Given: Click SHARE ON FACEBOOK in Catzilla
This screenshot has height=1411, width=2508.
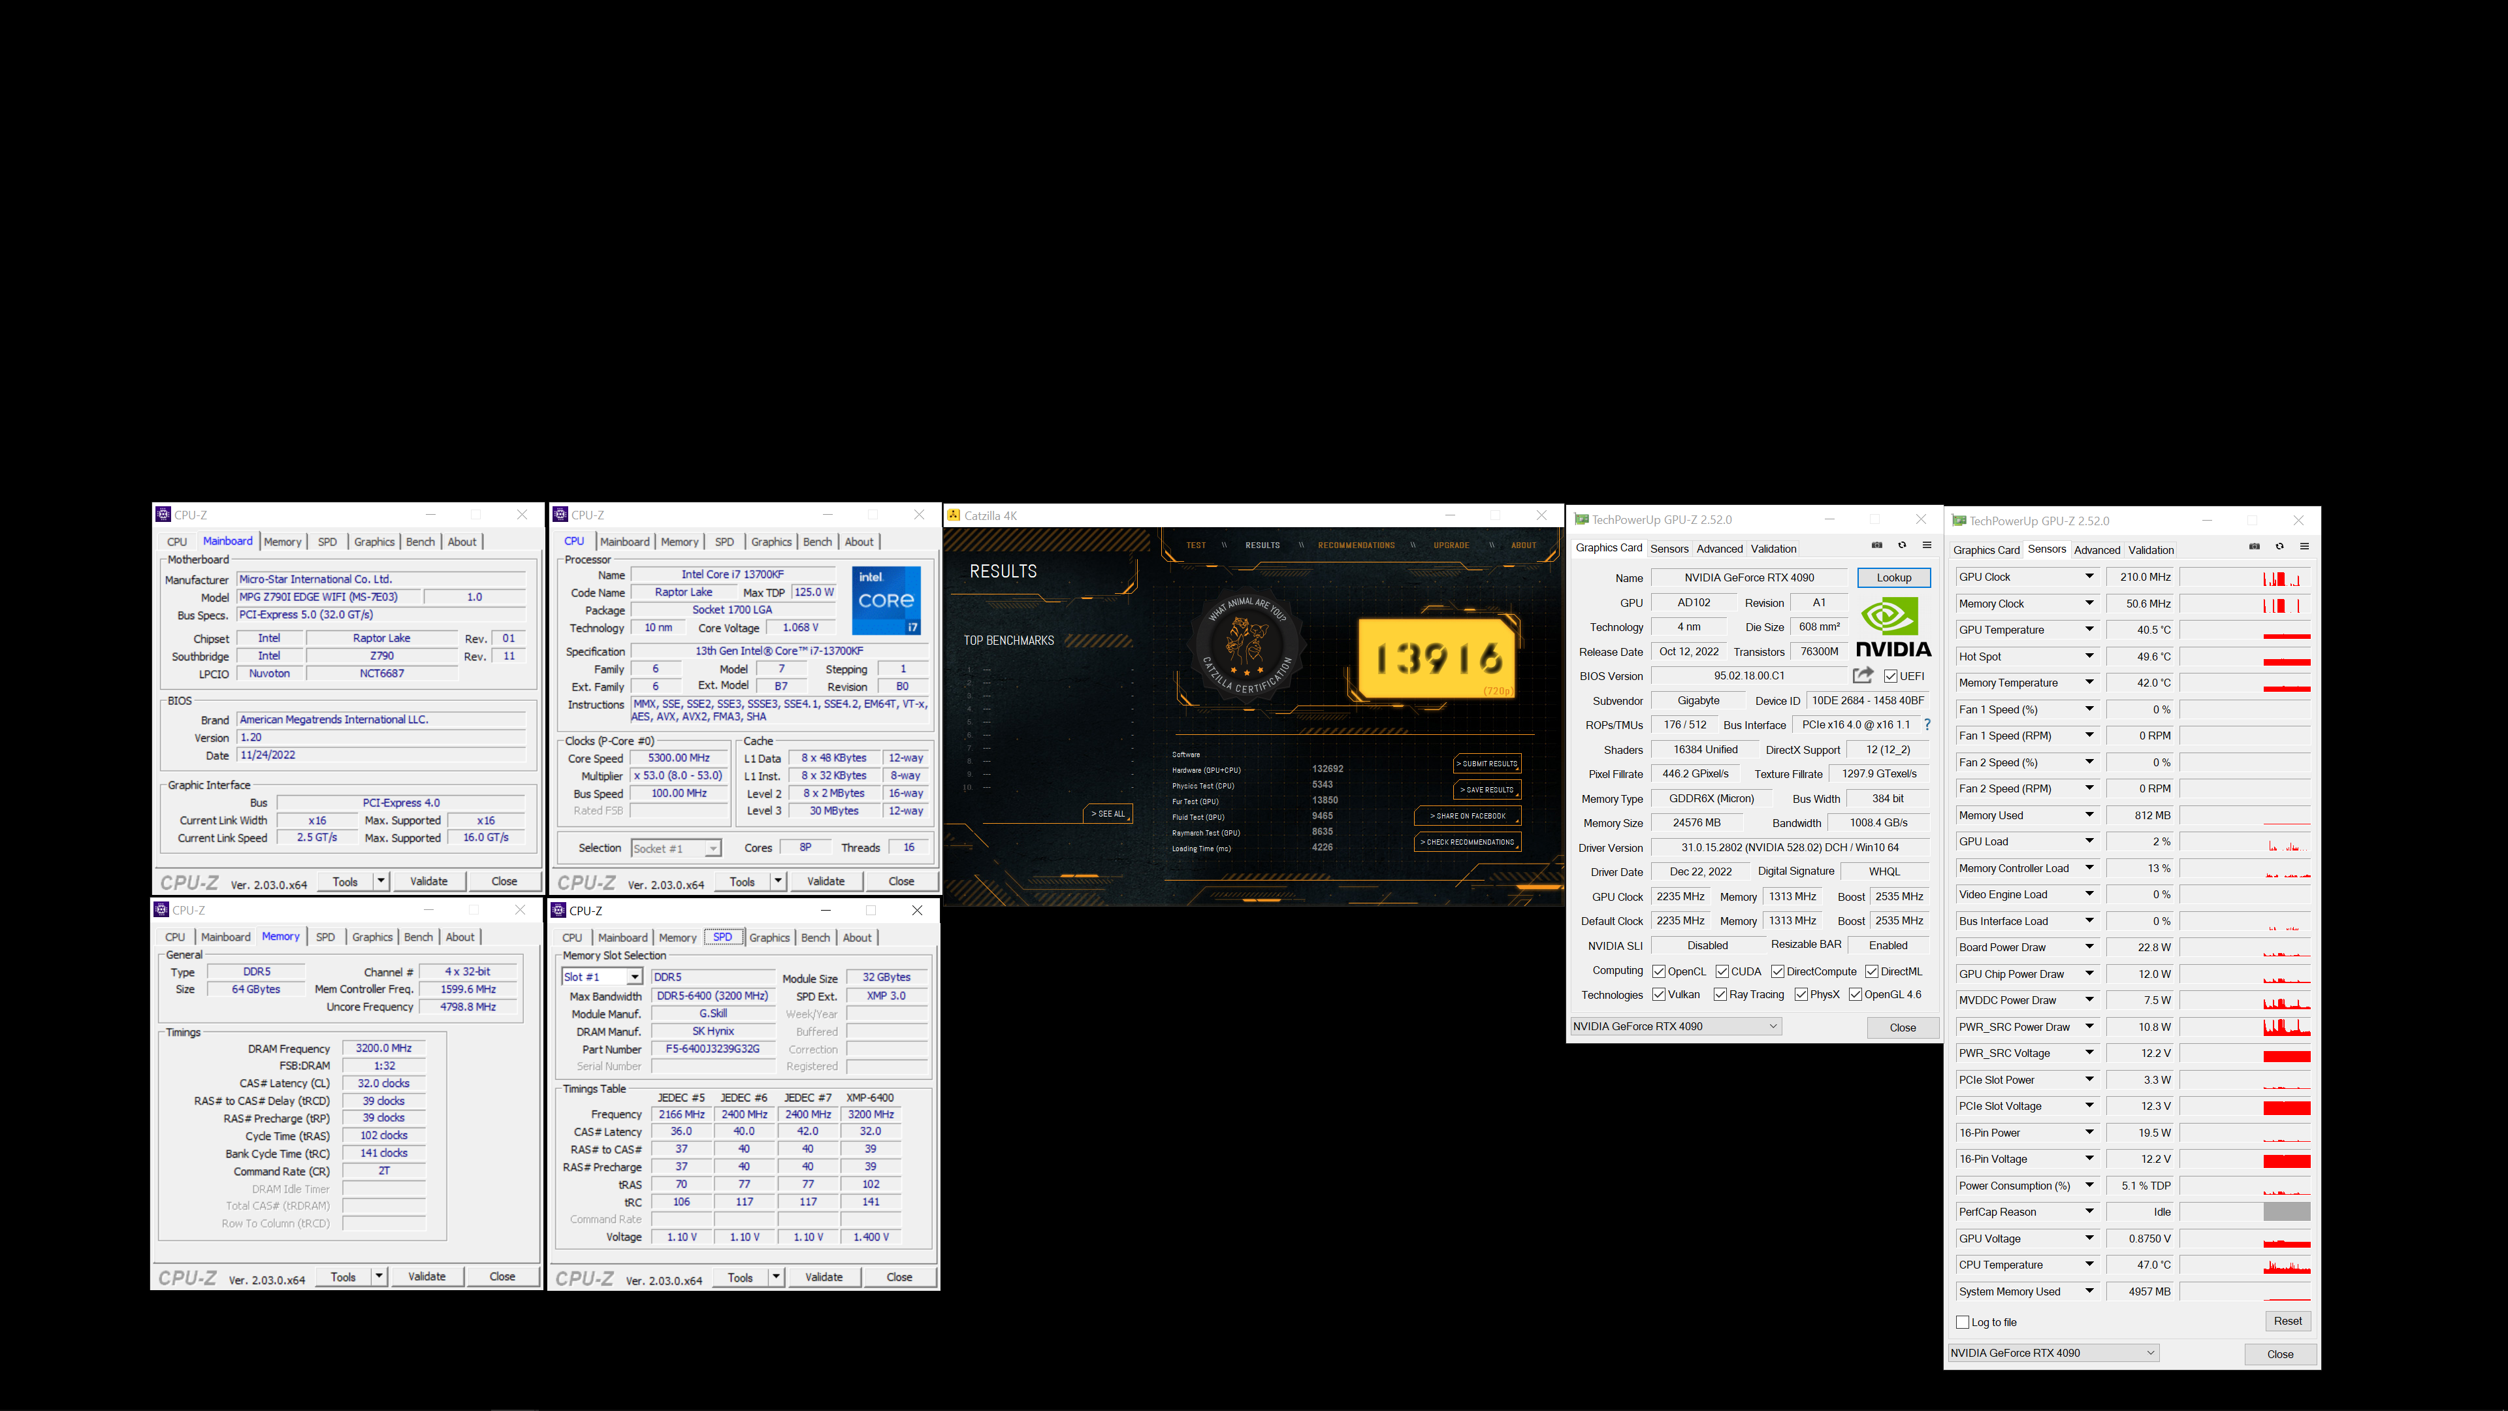Looking at the screenshot, I should pyautogui.click(x=1467, y=816).
